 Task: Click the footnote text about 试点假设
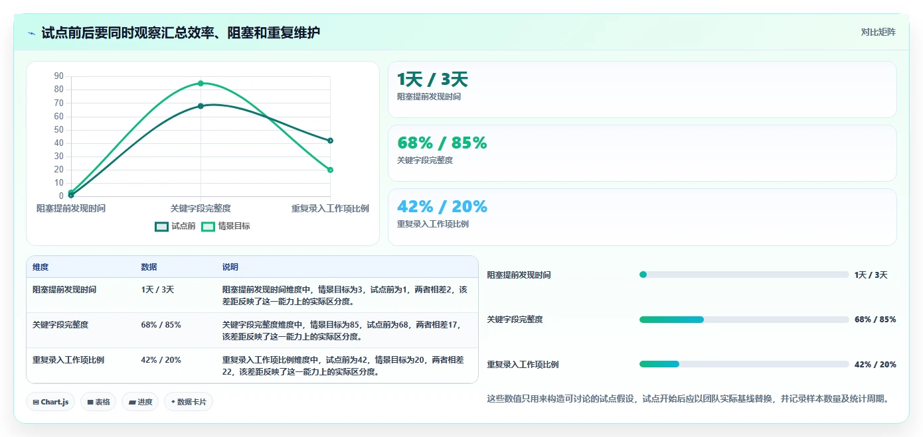688,399
